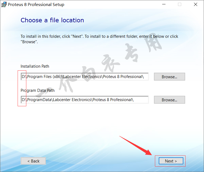
Task: Place cursor on D: drive letter in Installation Path
Action: point(24,77)
